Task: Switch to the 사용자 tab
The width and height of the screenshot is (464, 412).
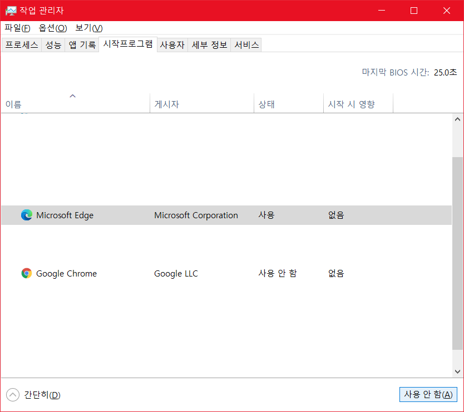Action: pos(172,45)
